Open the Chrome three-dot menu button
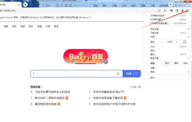The width and height of the screenshot is (192, 122). click(x=188, y=11)
